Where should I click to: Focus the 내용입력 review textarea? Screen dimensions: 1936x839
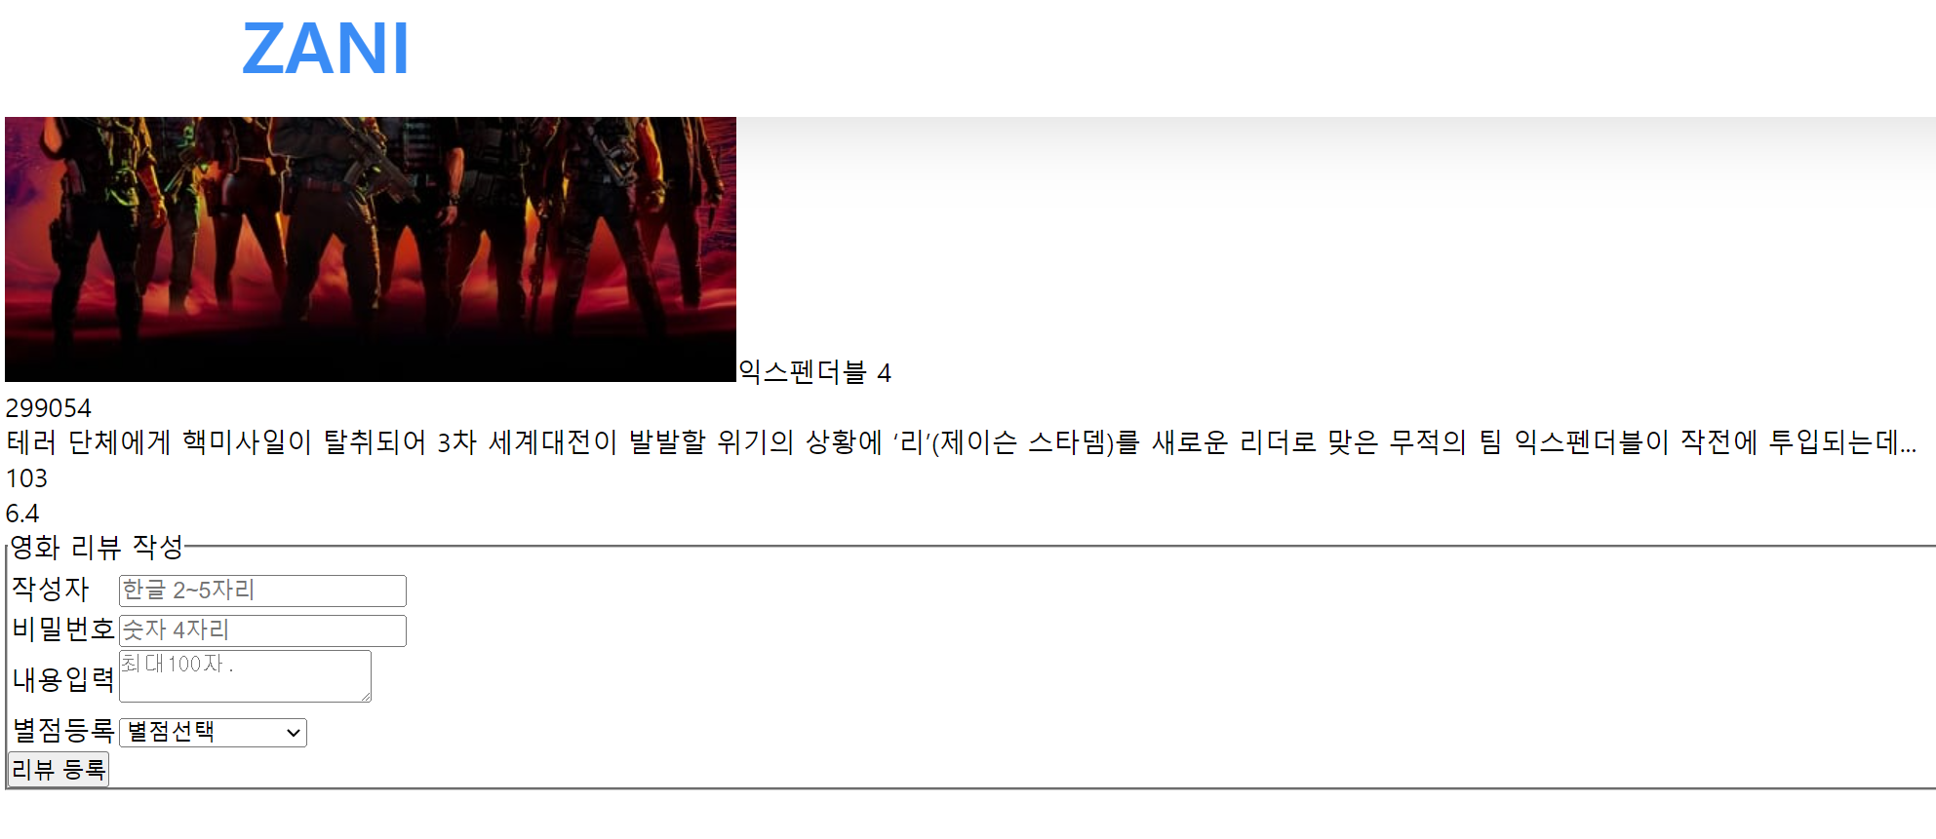245,676
